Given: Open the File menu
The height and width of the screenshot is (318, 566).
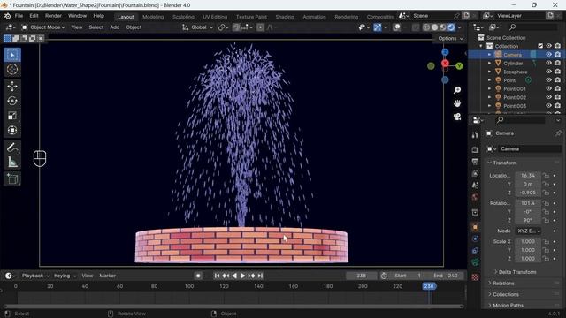Looking at the screenshot, I should 19,16.
